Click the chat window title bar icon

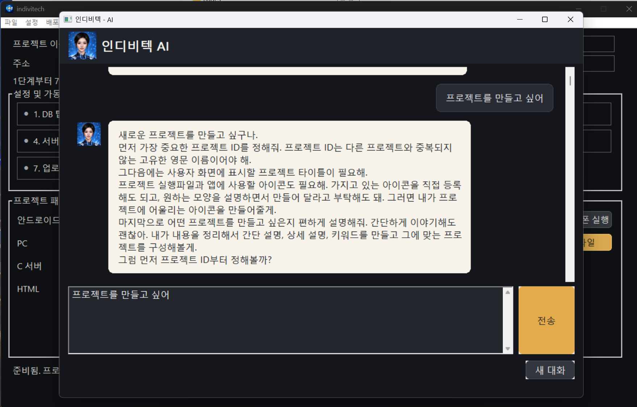(68, 20)
